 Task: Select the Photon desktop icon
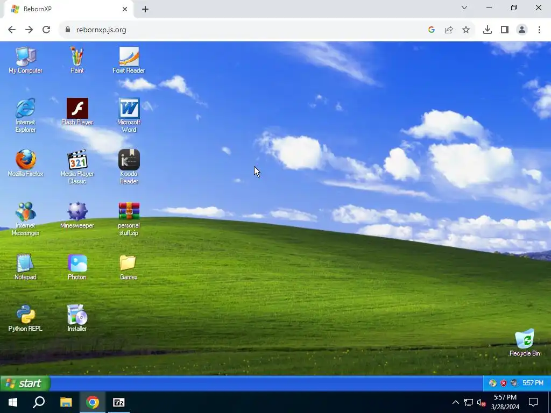tap(77, 267)
